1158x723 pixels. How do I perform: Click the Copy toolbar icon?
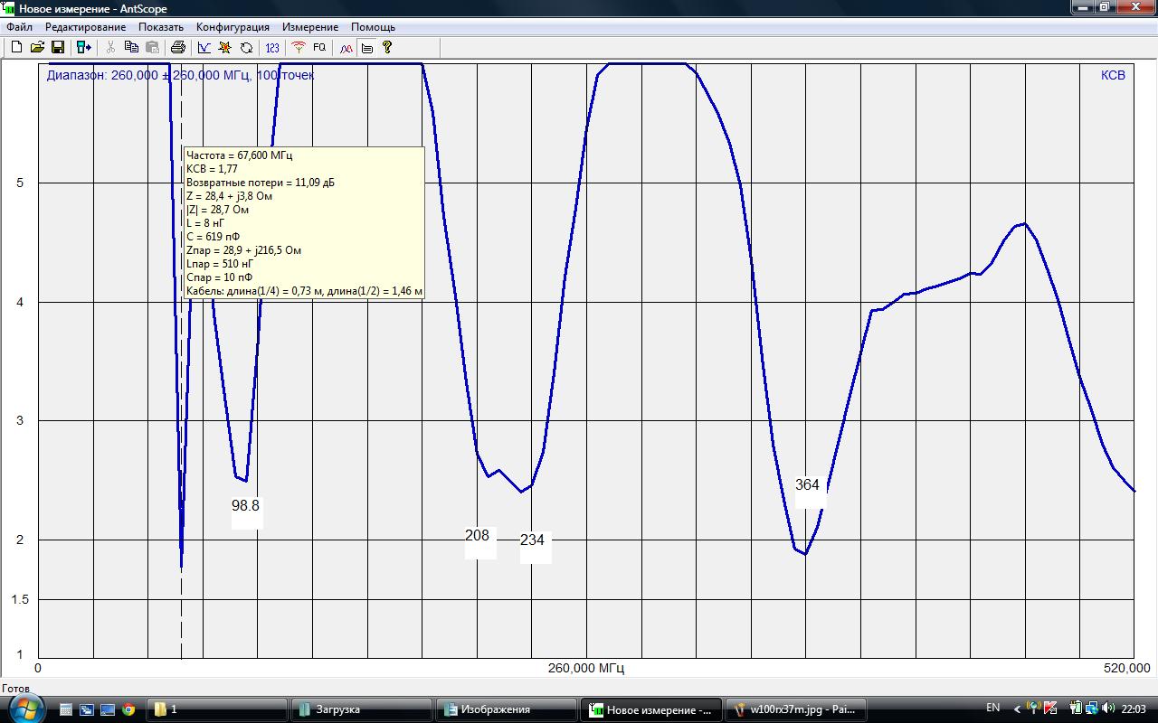click(x=131, y=47)
